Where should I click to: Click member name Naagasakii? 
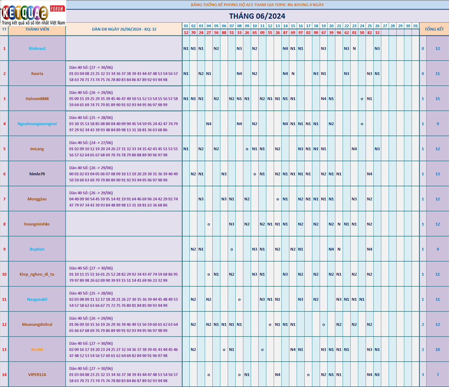click(37, 299)
